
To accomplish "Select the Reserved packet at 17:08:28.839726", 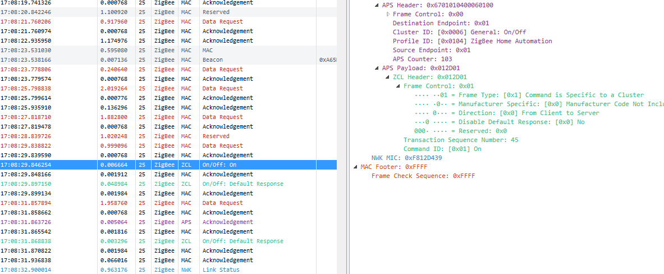I will (x=168, y=136).
